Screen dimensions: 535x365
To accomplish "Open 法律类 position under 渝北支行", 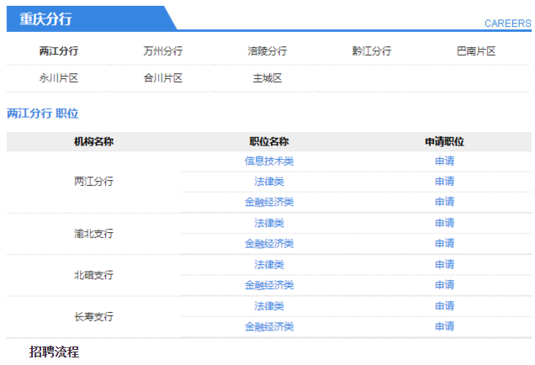I will coord(269,223).
